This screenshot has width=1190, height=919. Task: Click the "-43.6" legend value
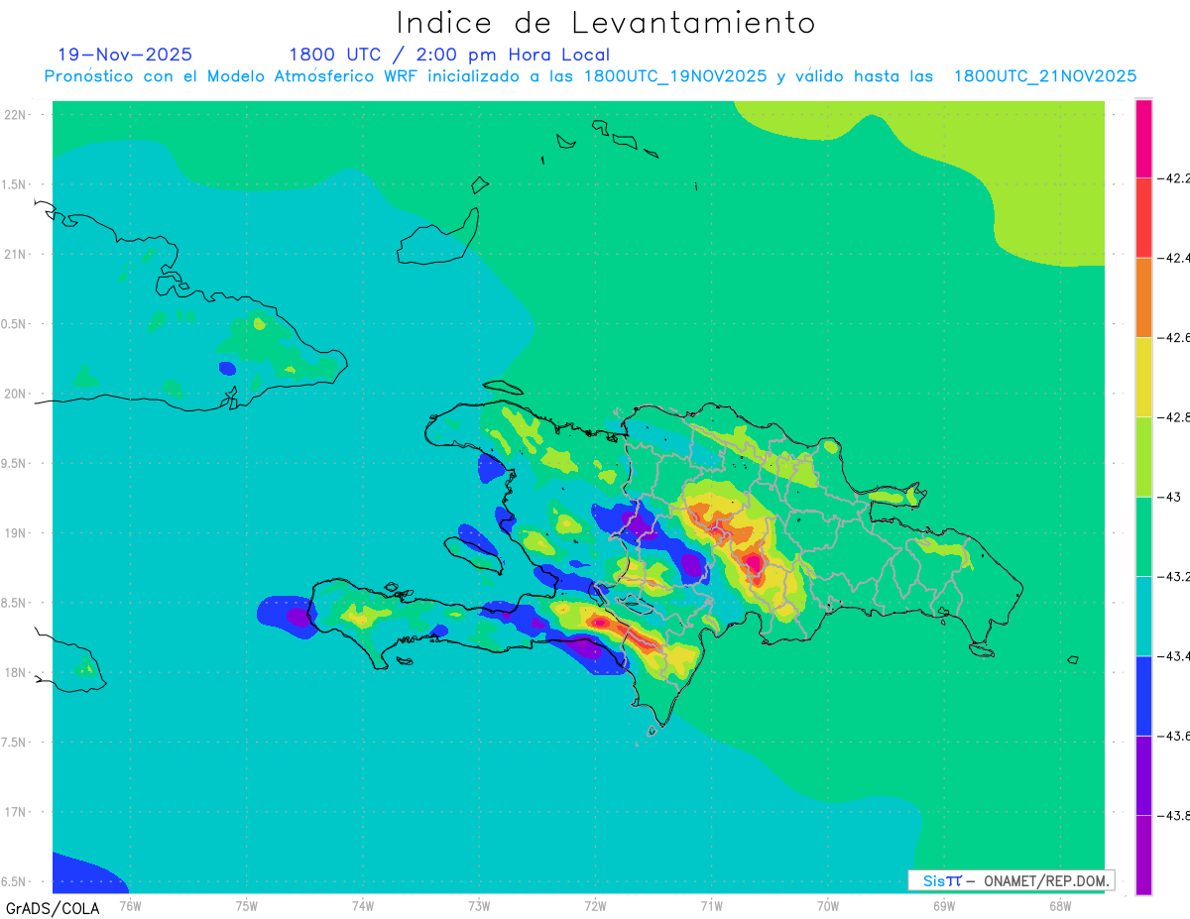click(1174, 736)
